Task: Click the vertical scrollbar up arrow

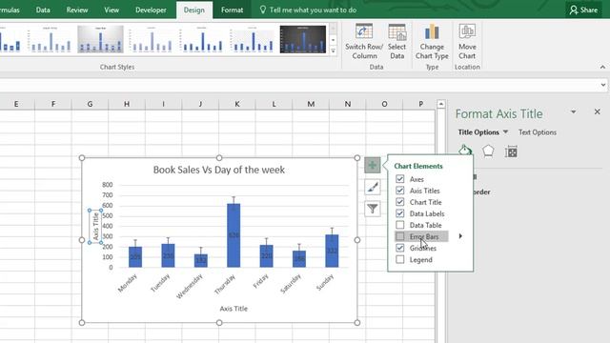Action: click(440, 104)
